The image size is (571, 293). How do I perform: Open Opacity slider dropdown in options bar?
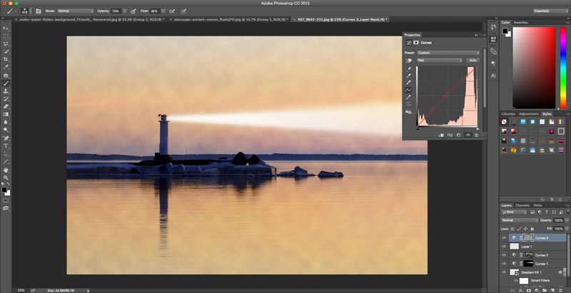coord(125,11)
